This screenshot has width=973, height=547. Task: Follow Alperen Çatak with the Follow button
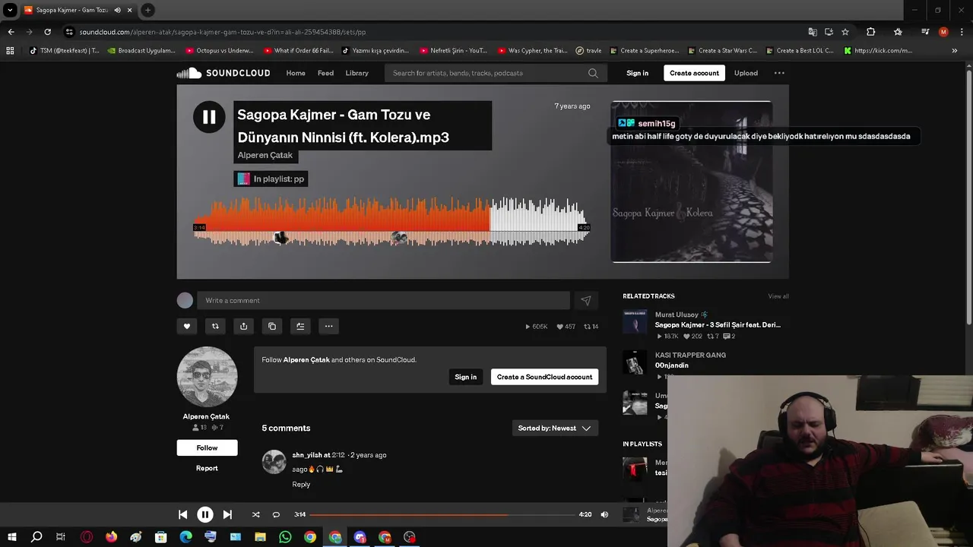[x=207, y=447]
